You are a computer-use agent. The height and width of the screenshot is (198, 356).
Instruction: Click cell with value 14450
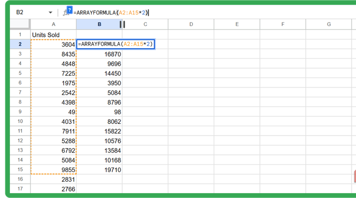coord(99,73)
